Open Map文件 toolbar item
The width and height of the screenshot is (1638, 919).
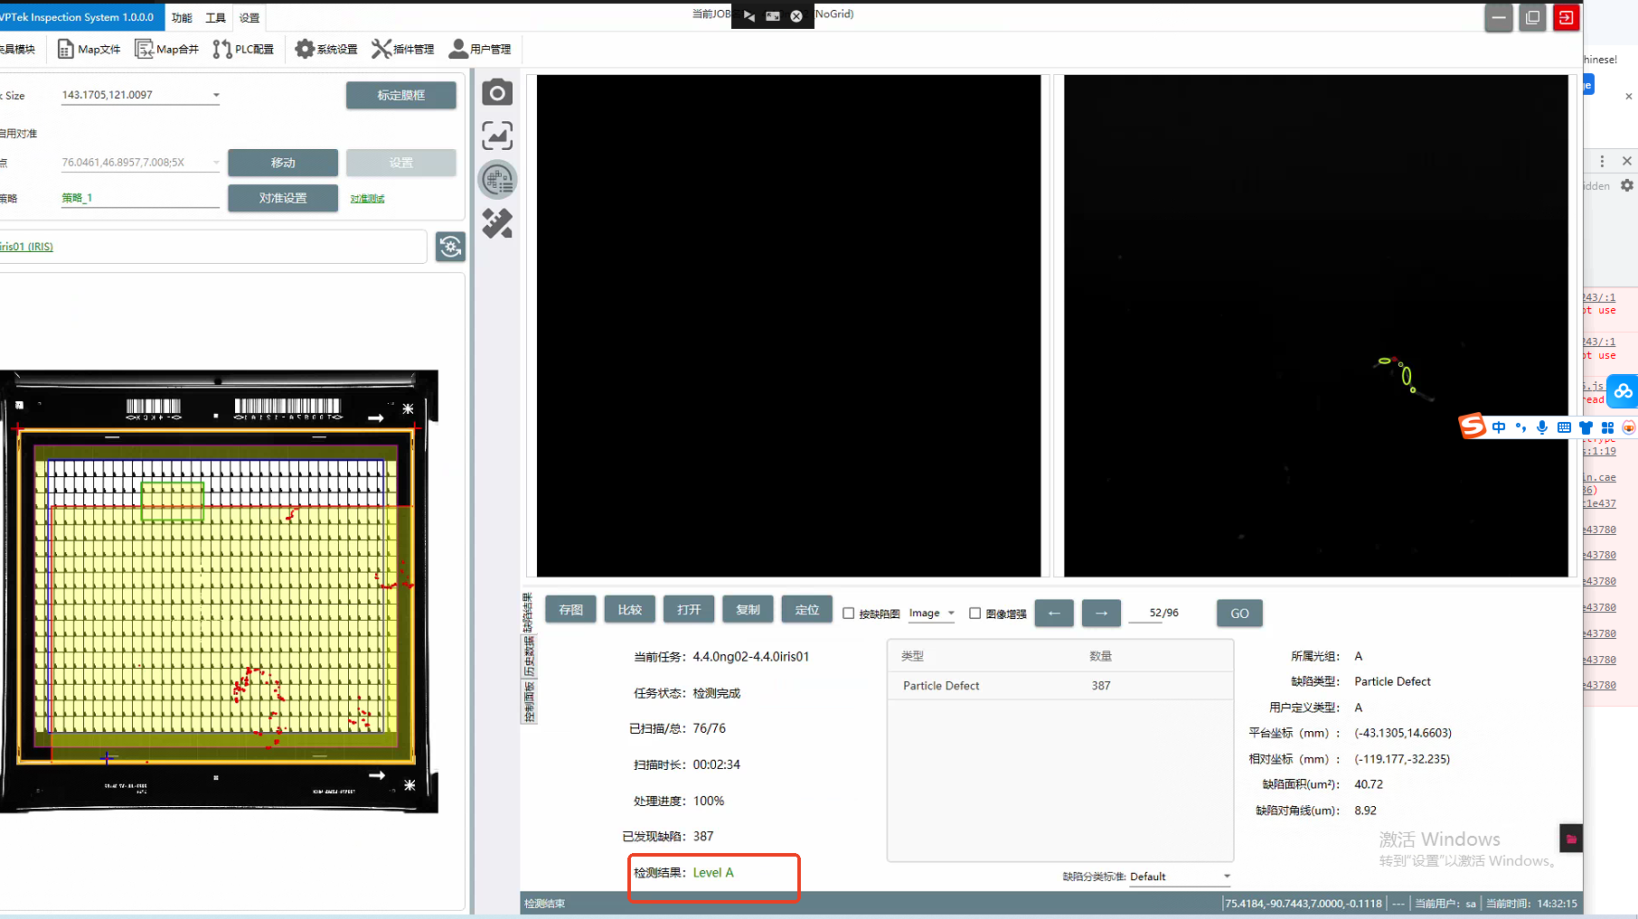pos(89,49)
